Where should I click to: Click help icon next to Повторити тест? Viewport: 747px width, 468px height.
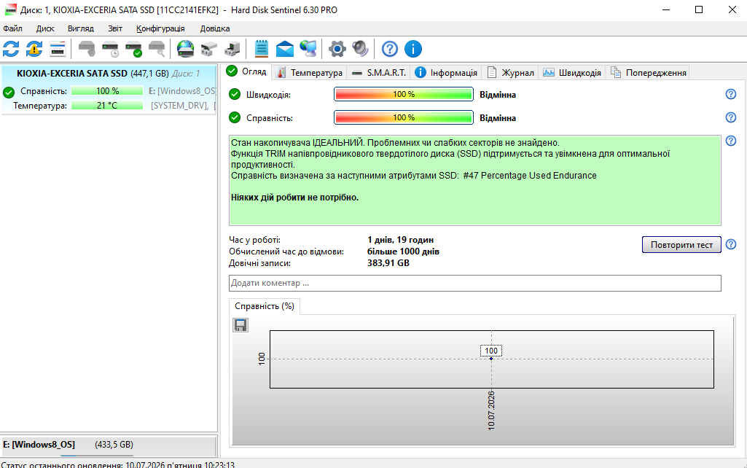731,244
